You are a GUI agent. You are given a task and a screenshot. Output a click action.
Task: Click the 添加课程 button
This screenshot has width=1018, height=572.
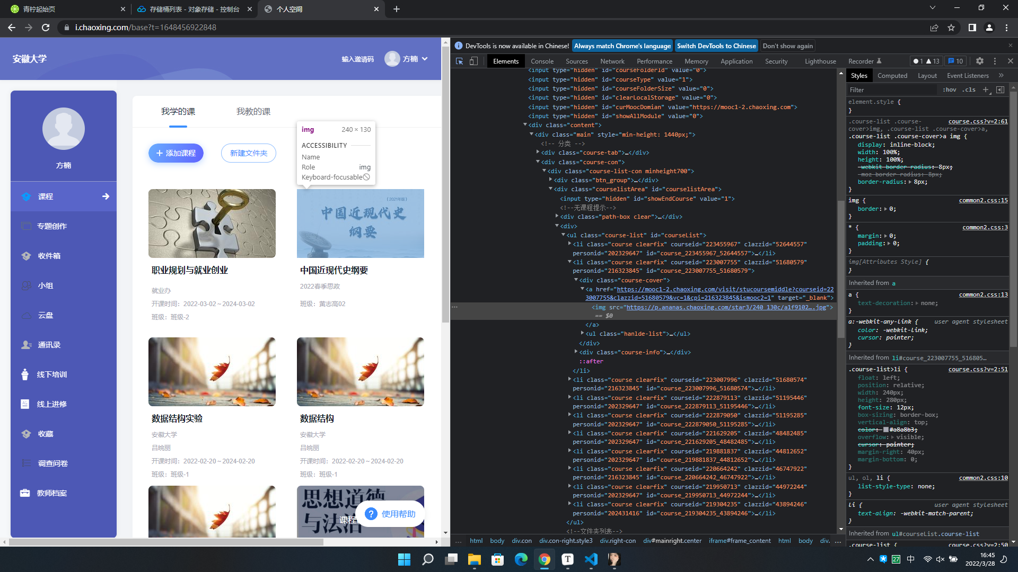click(x=176, y=153)
